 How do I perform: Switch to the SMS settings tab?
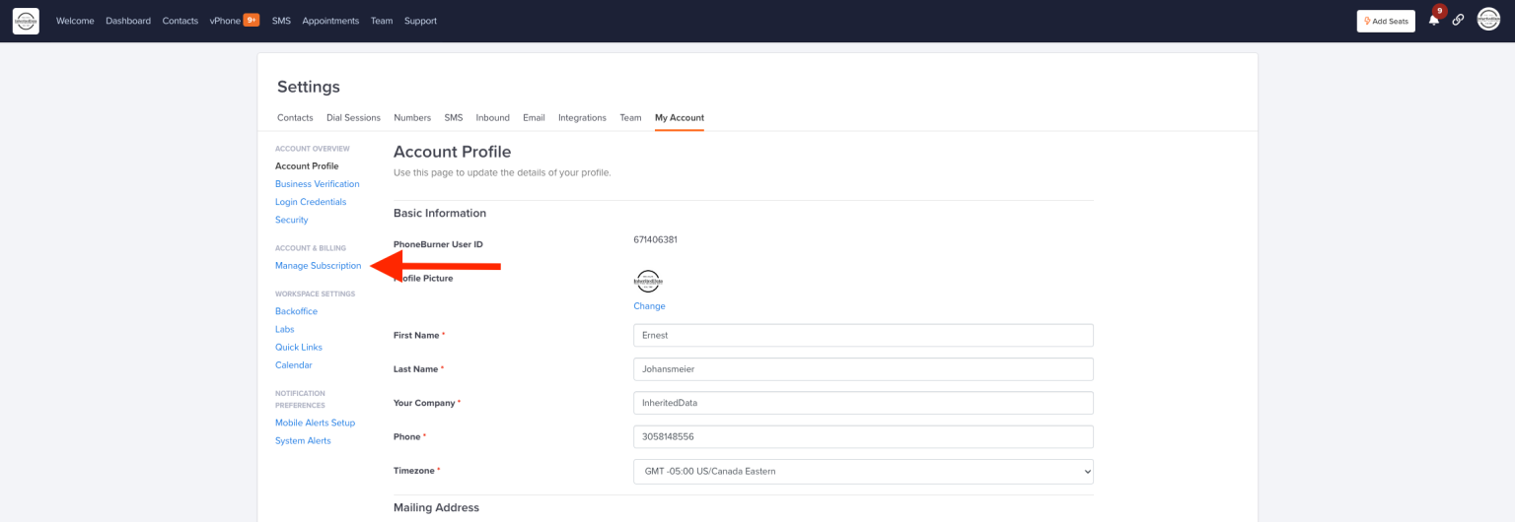pos(454,117)
